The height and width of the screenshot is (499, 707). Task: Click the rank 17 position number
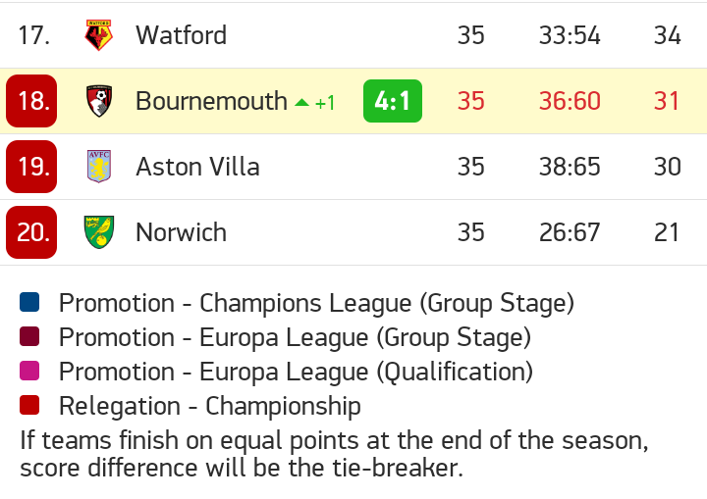point(33,35)
